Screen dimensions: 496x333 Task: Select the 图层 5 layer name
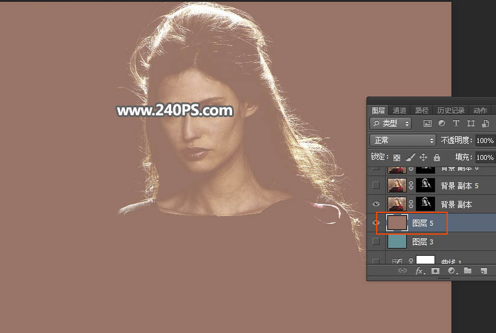tap(422, 223)
